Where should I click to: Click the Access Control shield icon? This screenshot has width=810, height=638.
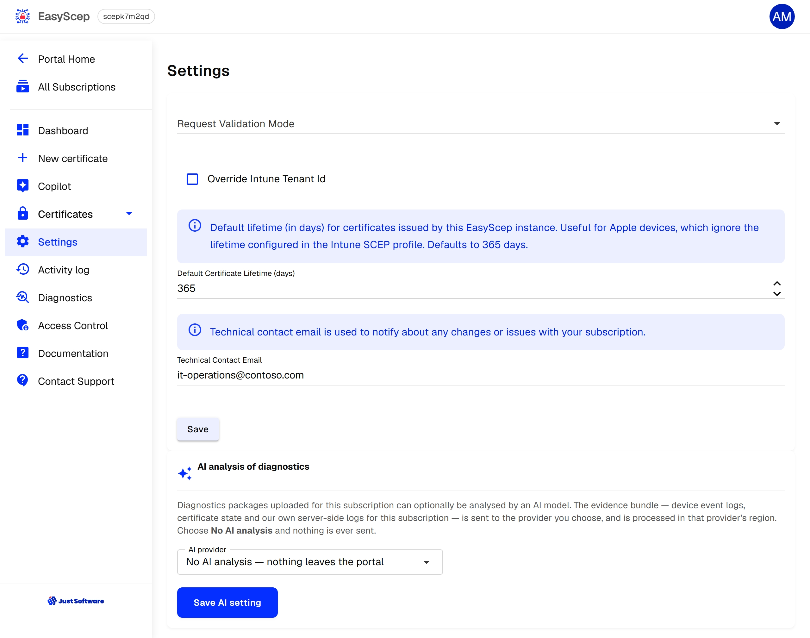tap(23, 325)
